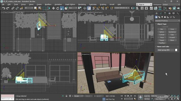Open the Workspaces Default dropdown
The height and width of the screenshot is (101, 181).
tap(171, 4)
